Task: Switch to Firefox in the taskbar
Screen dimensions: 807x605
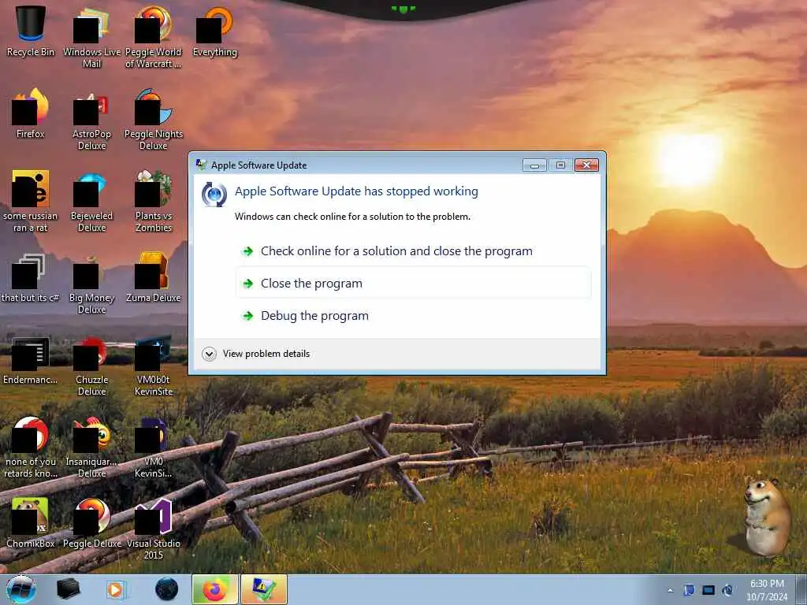Action: pyautogui.click(x=214, y=589)
